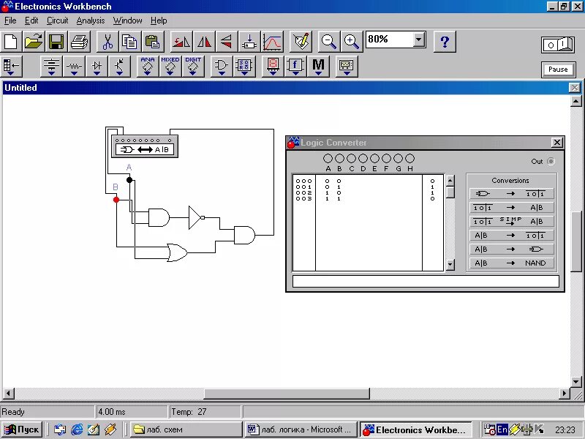Open the Diodes parts bin
This screenshot has width=585, height=439.
pyautogui.click(x=97, y=67)
